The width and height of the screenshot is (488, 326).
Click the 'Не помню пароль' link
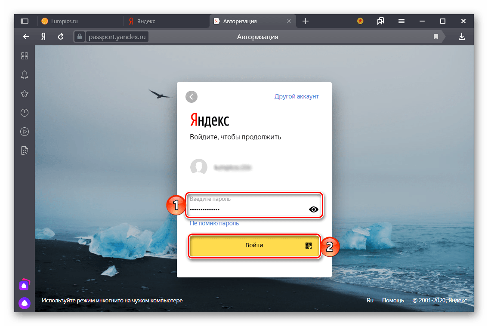pyautogui.click(x=214, y=223)
